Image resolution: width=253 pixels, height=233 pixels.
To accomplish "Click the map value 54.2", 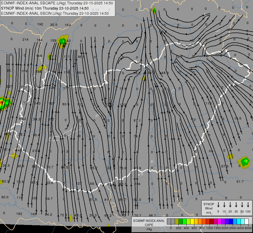I will tap(37, 119).
